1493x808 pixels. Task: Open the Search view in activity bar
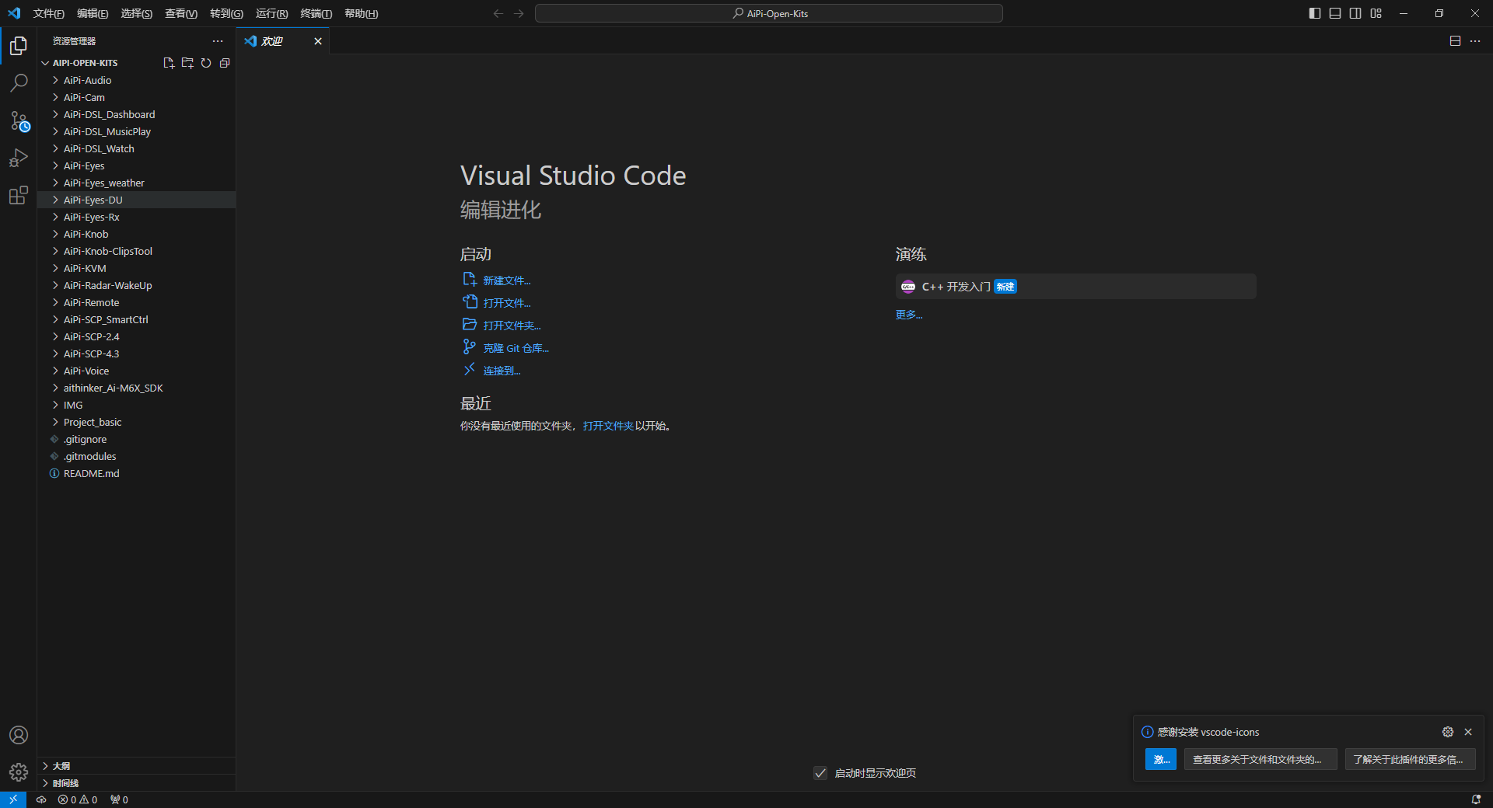point(19,83)
